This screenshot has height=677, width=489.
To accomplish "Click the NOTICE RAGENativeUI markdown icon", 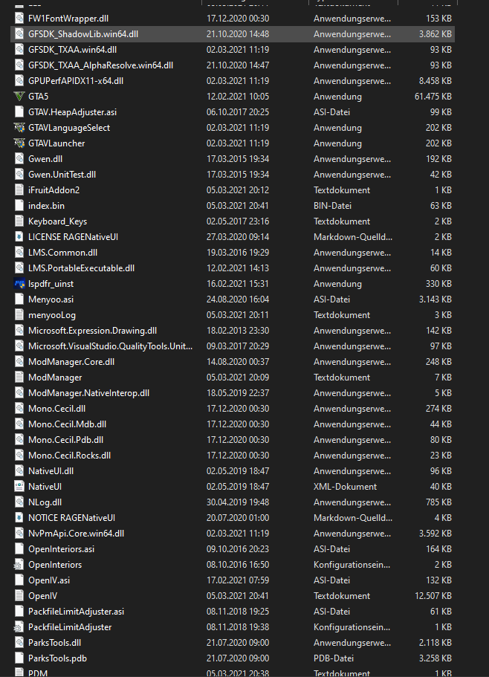I will click(x=19, y=518).
